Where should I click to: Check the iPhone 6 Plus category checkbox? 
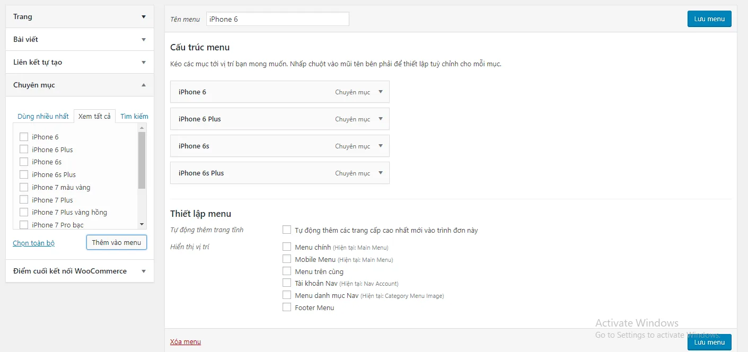[x=23, y=149]
